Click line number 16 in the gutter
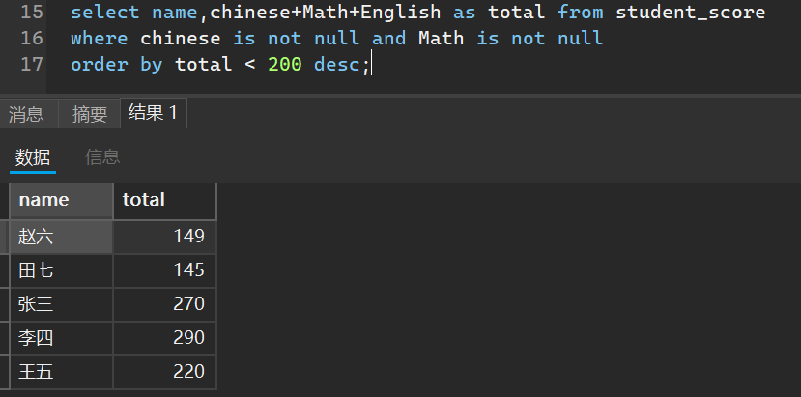This screenshot has height=397, width=801. coord(32,38)
